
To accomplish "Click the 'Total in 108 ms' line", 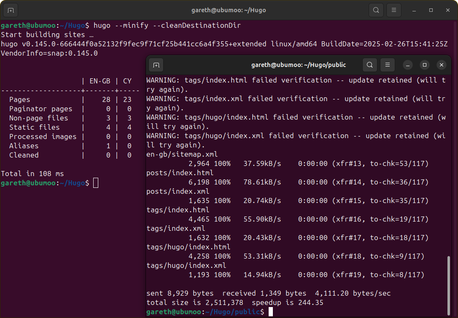I will (x=32, y=174).
